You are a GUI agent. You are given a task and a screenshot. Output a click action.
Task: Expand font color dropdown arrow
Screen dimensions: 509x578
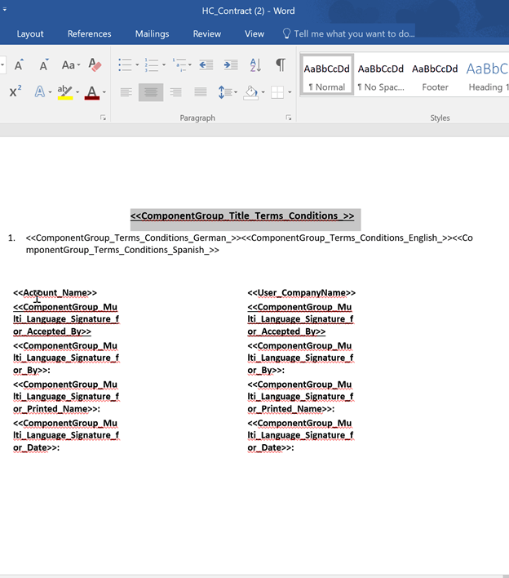104,91
